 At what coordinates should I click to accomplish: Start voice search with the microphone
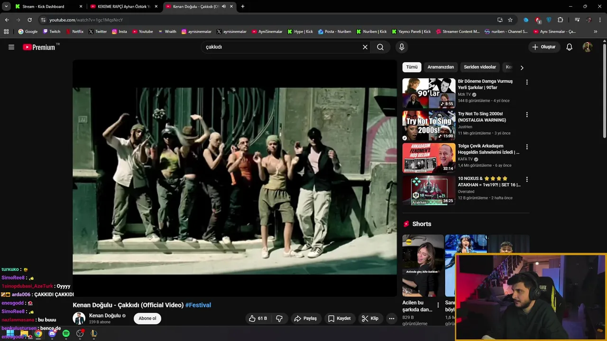pos(402,47)
